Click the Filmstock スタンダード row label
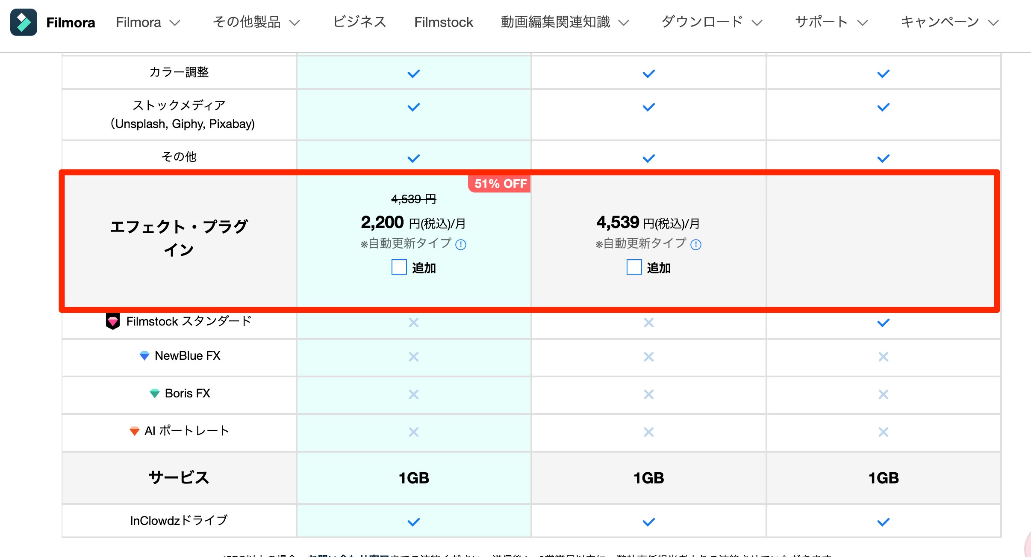 click(189, 321)
